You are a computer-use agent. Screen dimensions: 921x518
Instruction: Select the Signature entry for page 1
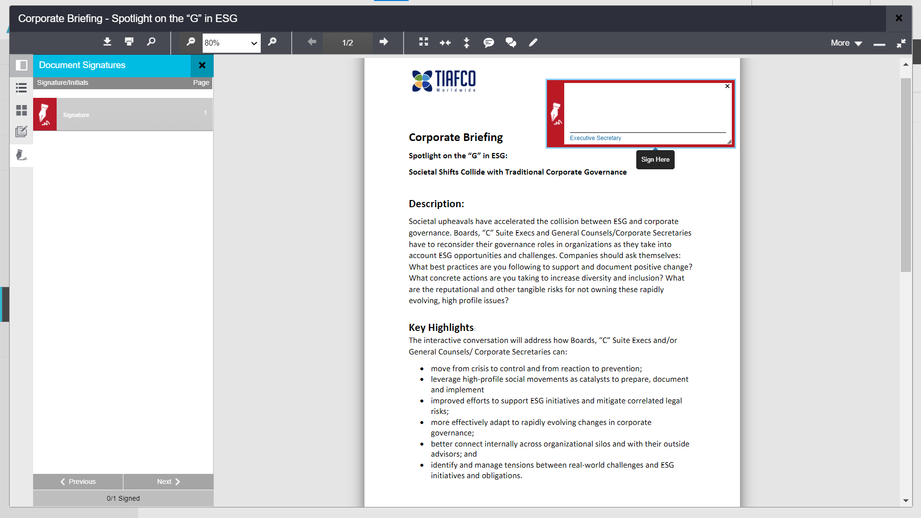click(123, 115)
